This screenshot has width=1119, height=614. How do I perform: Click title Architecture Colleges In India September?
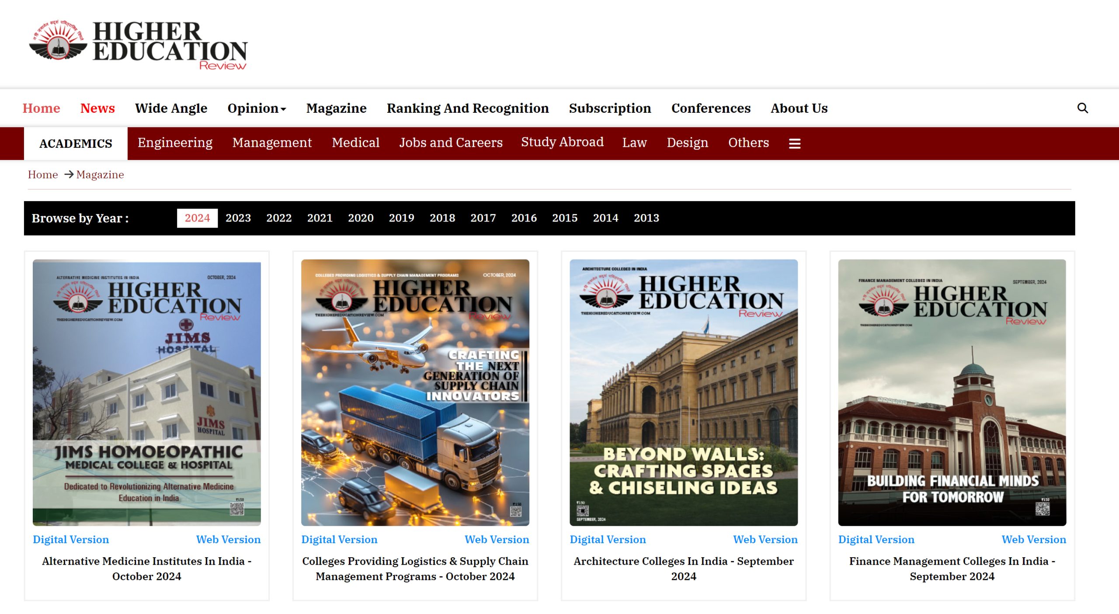tap(684, 569)
